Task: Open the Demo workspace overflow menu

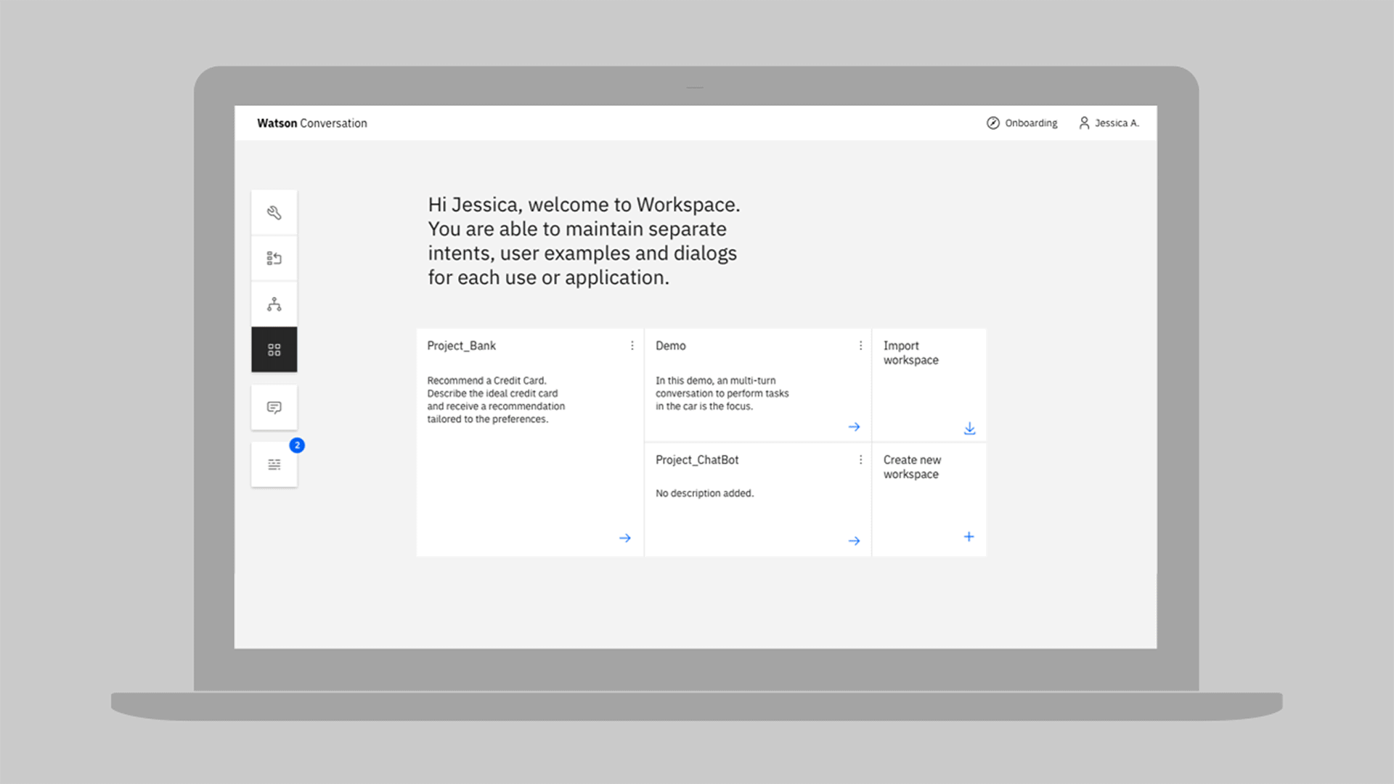Action: pyautogui.click(x=860, y=346)
